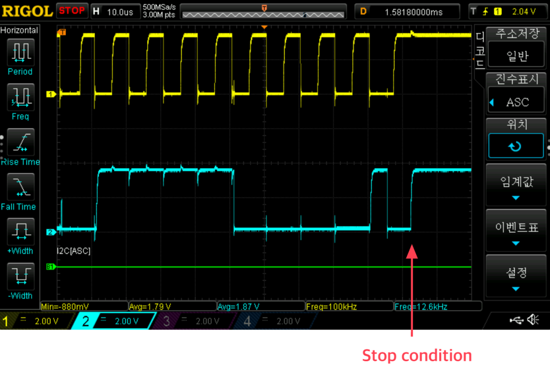Open the 설정 settings submenu
The height and width of the screenshot is (365, 550).
point(516,277)
